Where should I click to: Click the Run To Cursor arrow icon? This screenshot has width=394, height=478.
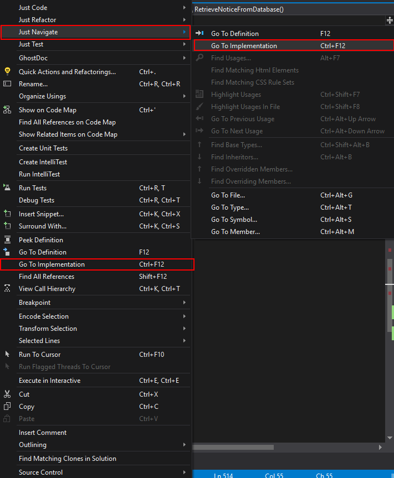point(7,354)
